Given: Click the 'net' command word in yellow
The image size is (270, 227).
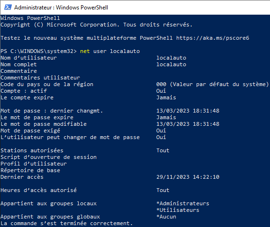Looking at the screenshot, I should pyautogui.click(x=85, y=51).
